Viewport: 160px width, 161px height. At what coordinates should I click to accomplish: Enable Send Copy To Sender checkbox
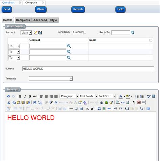[85, 32]
